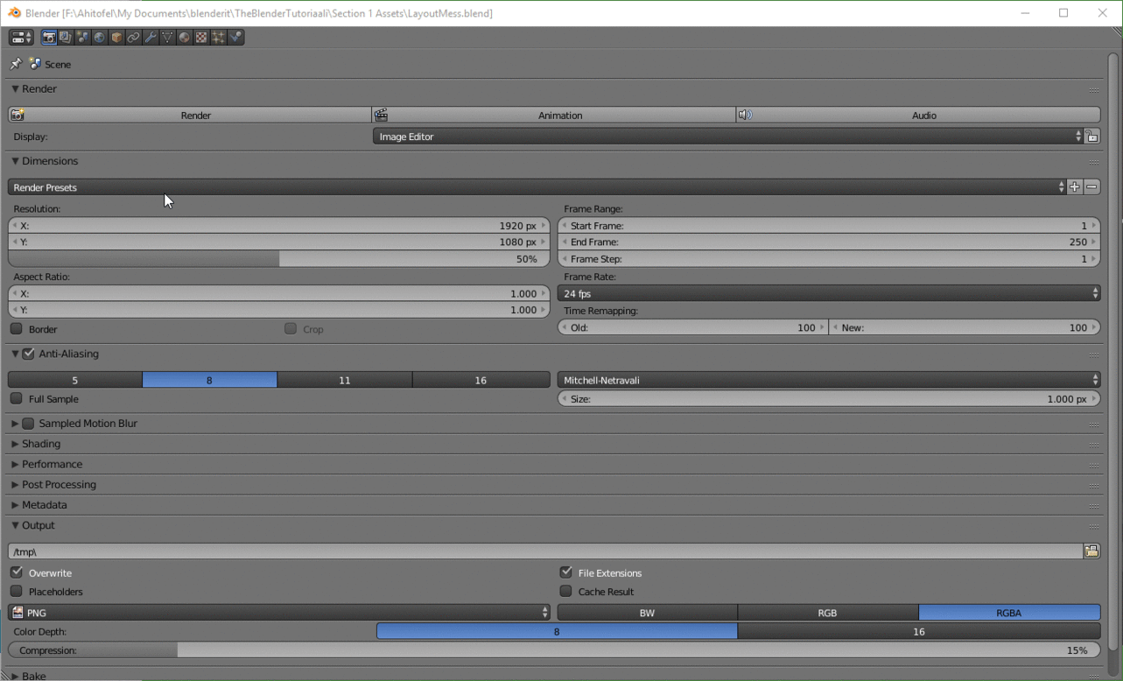This screenshot has width=1123, height=681.
Task: Remove render preset with minus icon
Action: pyautogui.click(x=1091, y=187)
